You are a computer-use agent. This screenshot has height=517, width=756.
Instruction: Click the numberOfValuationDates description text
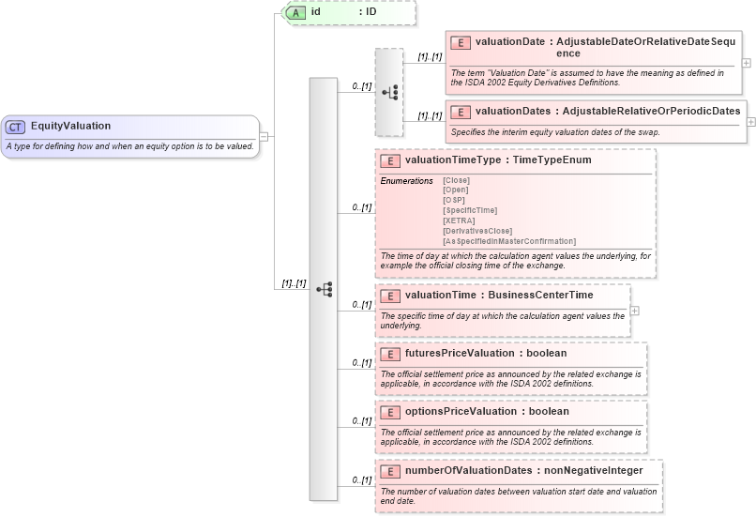pyautogui.click(x=519, y=496)
